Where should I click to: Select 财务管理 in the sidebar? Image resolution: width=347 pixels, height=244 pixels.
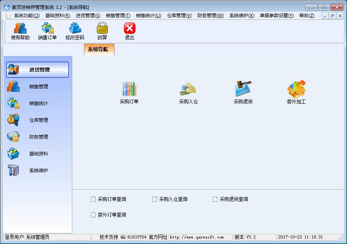(38, 137)
